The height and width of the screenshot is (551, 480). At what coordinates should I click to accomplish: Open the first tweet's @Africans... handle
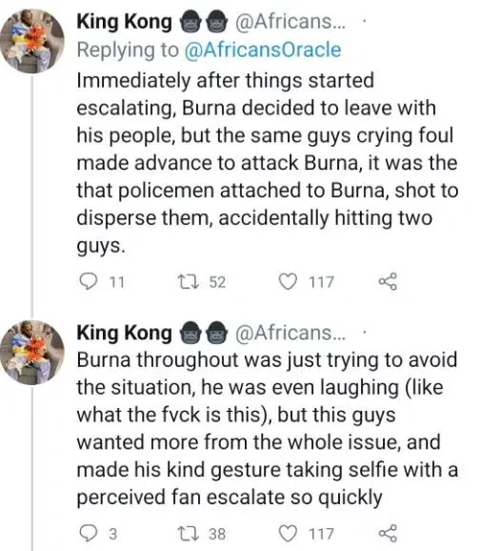coord(290,22)
